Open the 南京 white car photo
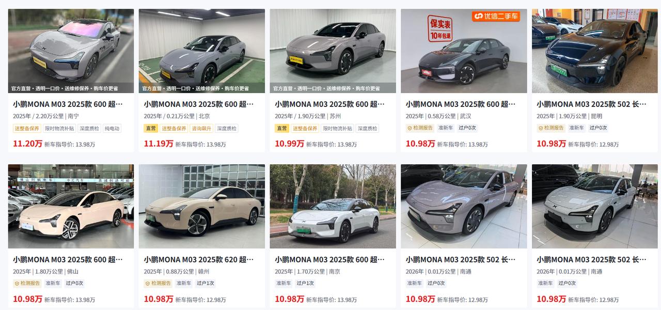Viewport: 661px width, 310px height. (333, 206)
